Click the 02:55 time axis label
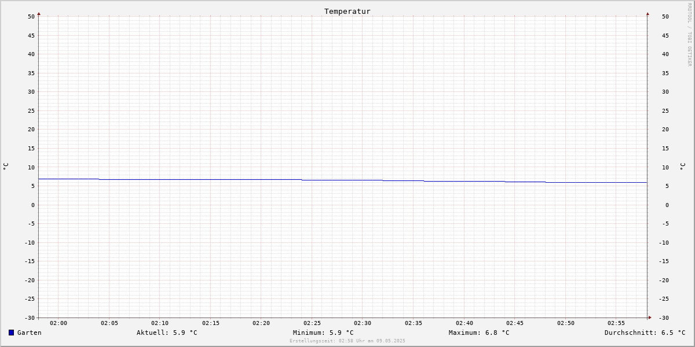 coord(616,323)
